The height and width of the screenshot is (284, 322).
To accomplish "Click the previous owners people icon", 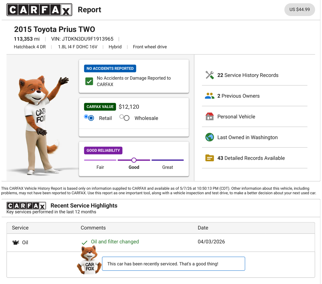I will click(x=210, y=96).
